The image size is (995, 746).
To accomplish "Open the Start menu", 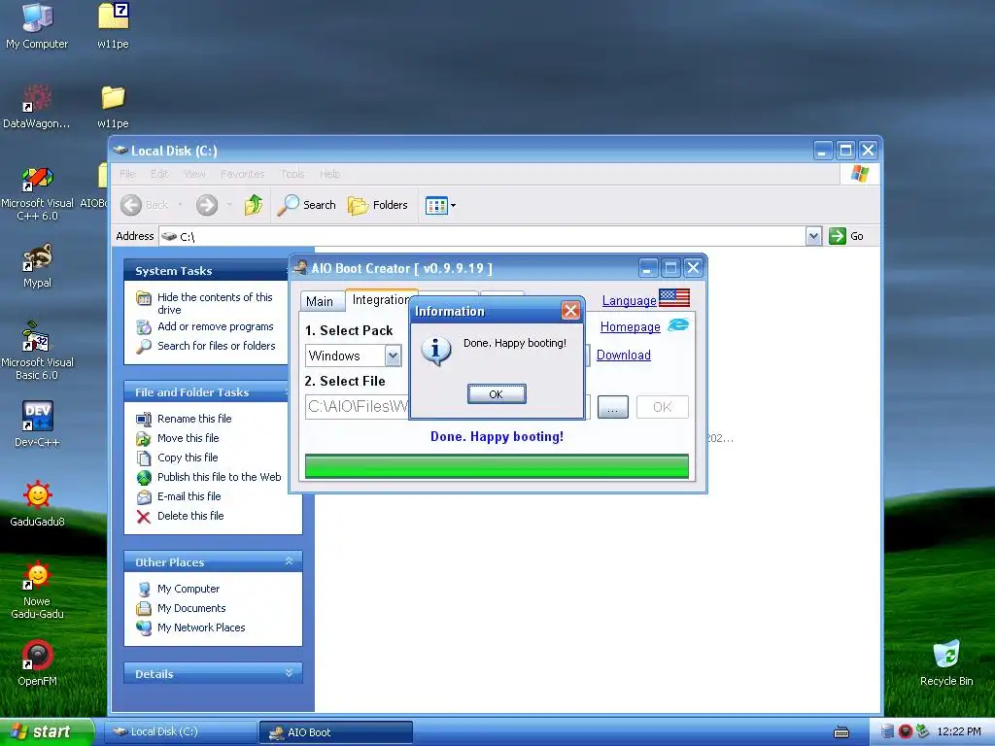I will pos(46,731).
